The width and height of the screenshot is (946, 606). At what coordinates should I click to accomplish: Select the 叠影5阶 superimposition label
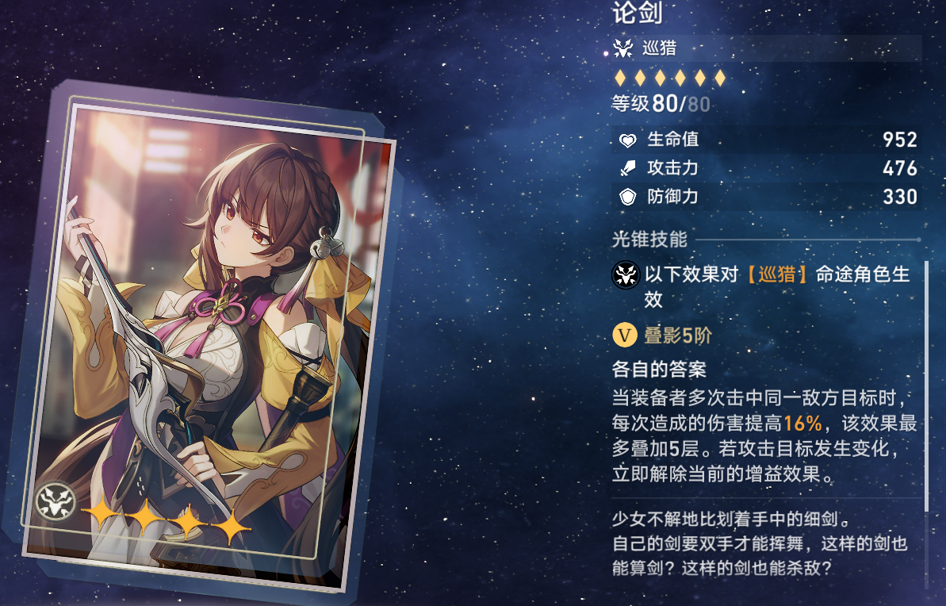click(678, 336)
